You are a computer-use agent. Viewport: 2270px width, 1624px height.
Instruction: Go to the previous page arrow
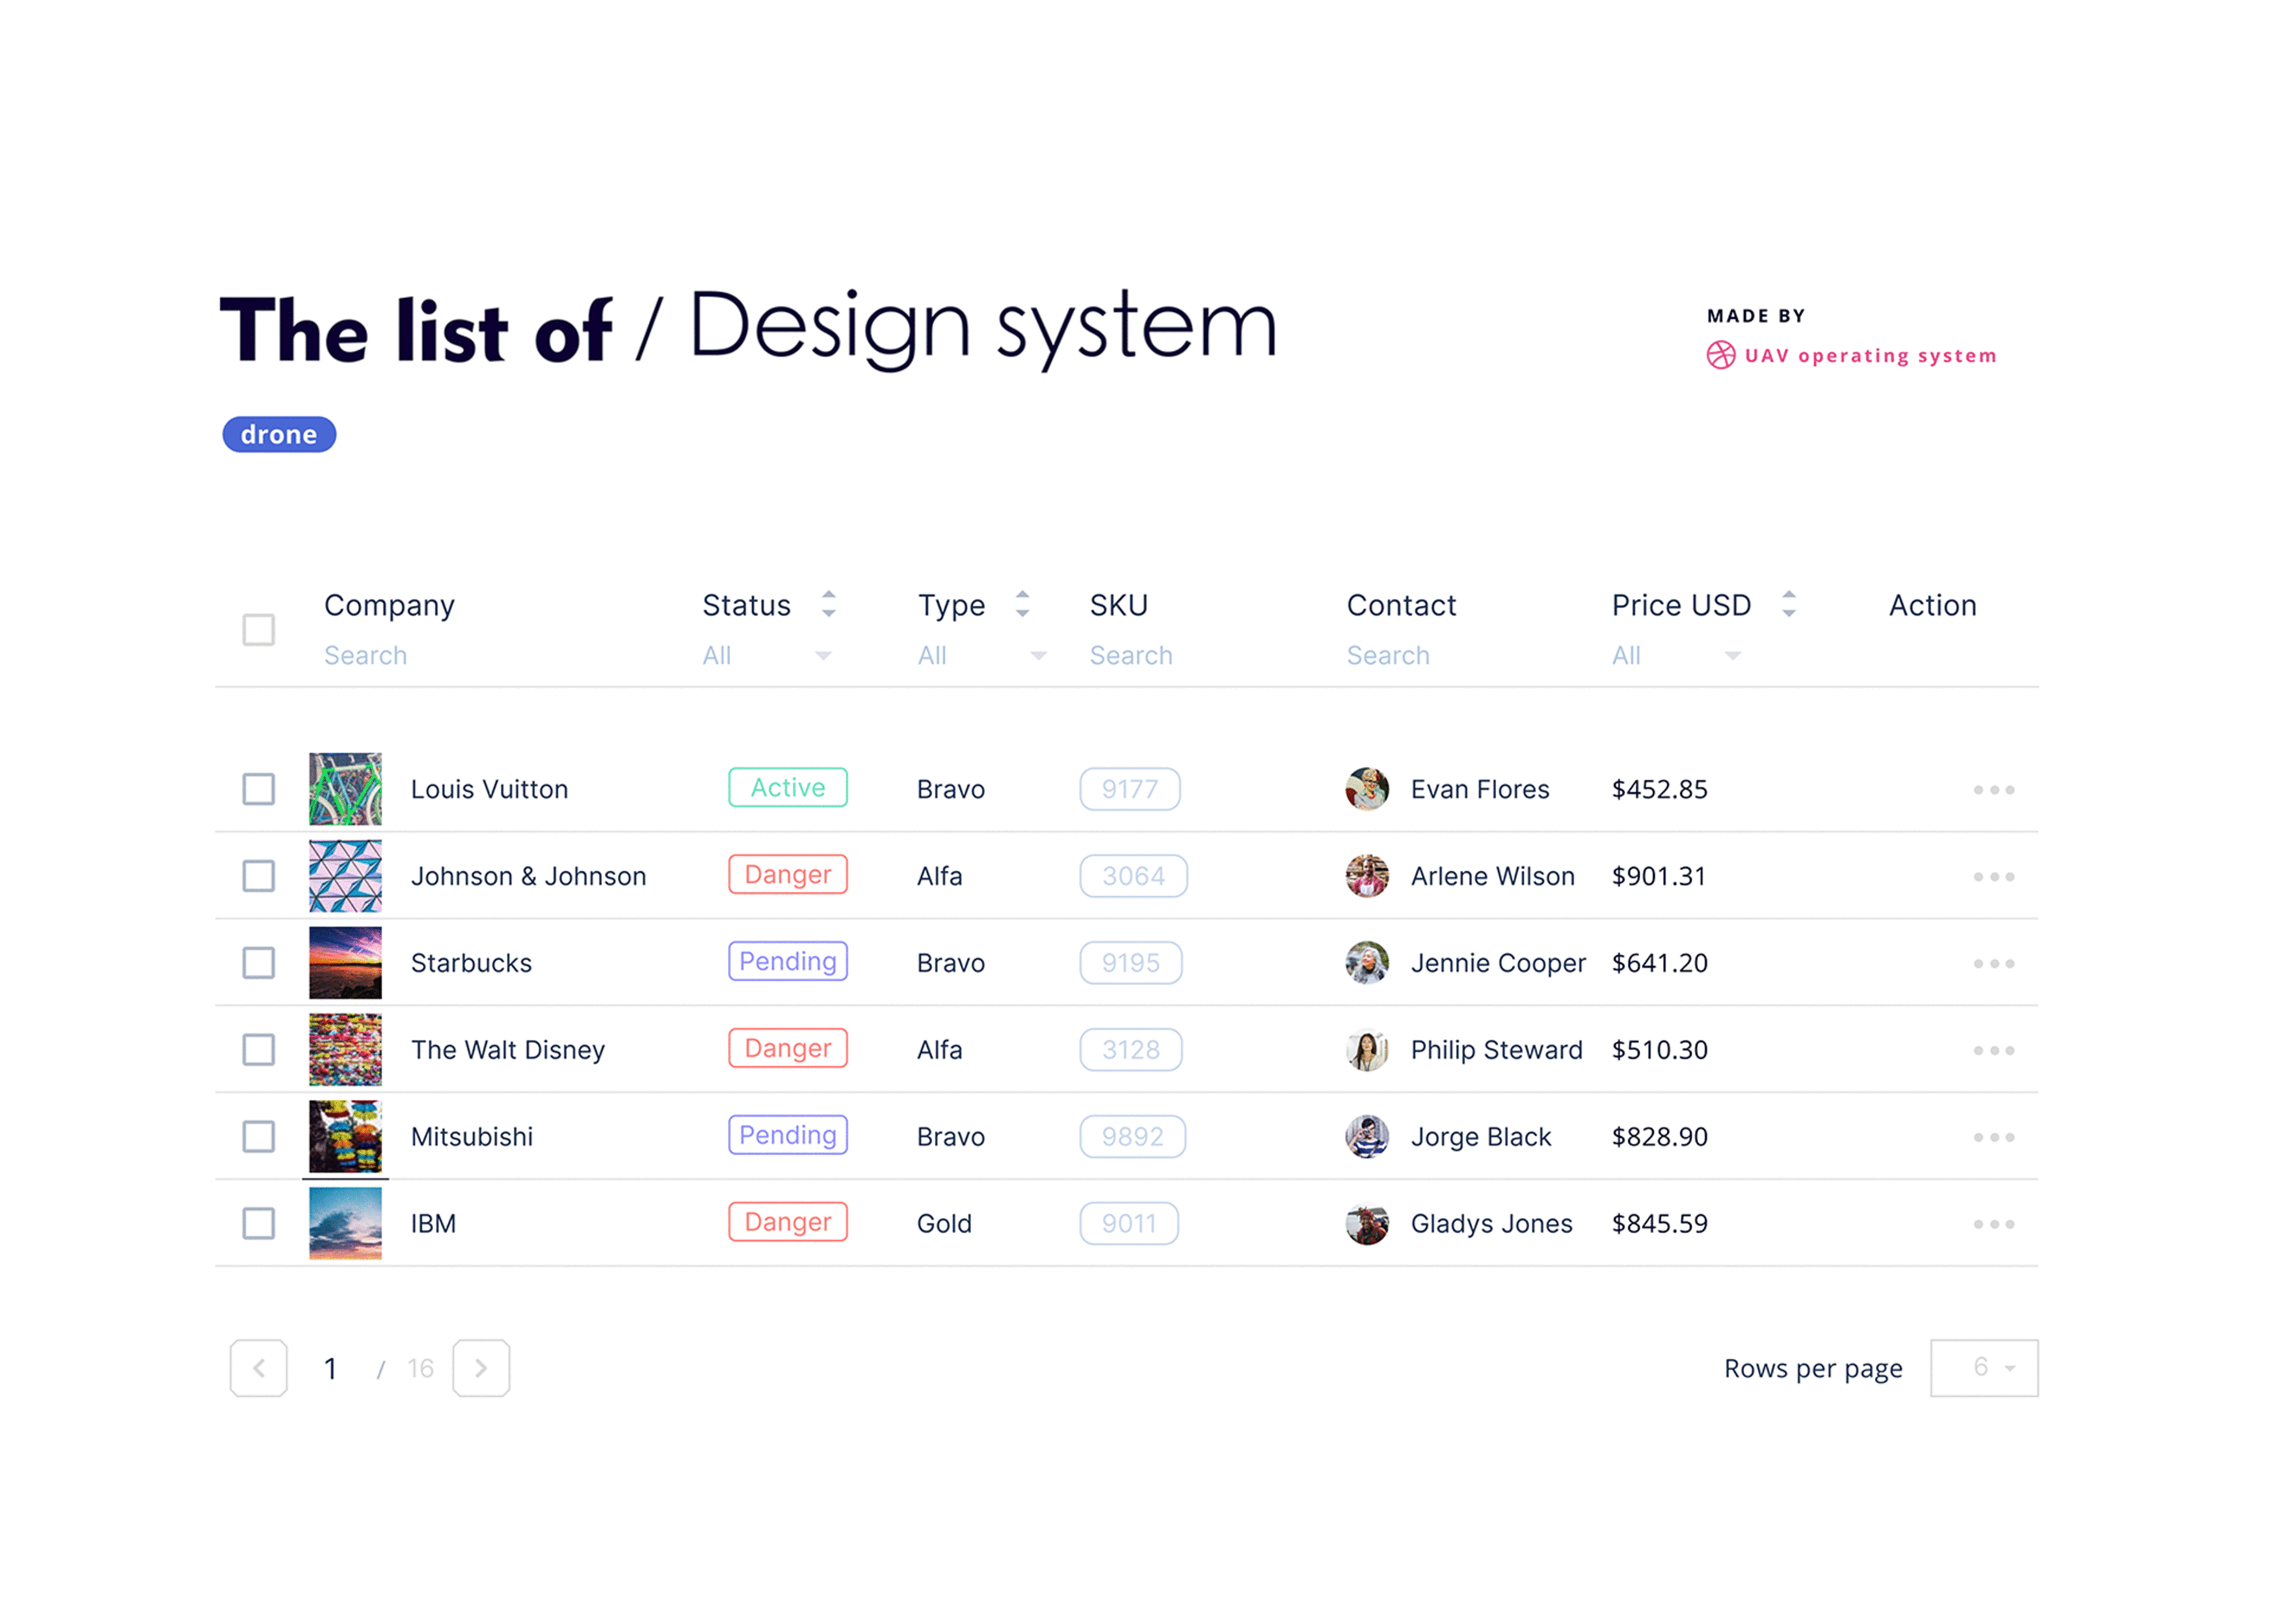(259, 1368)
